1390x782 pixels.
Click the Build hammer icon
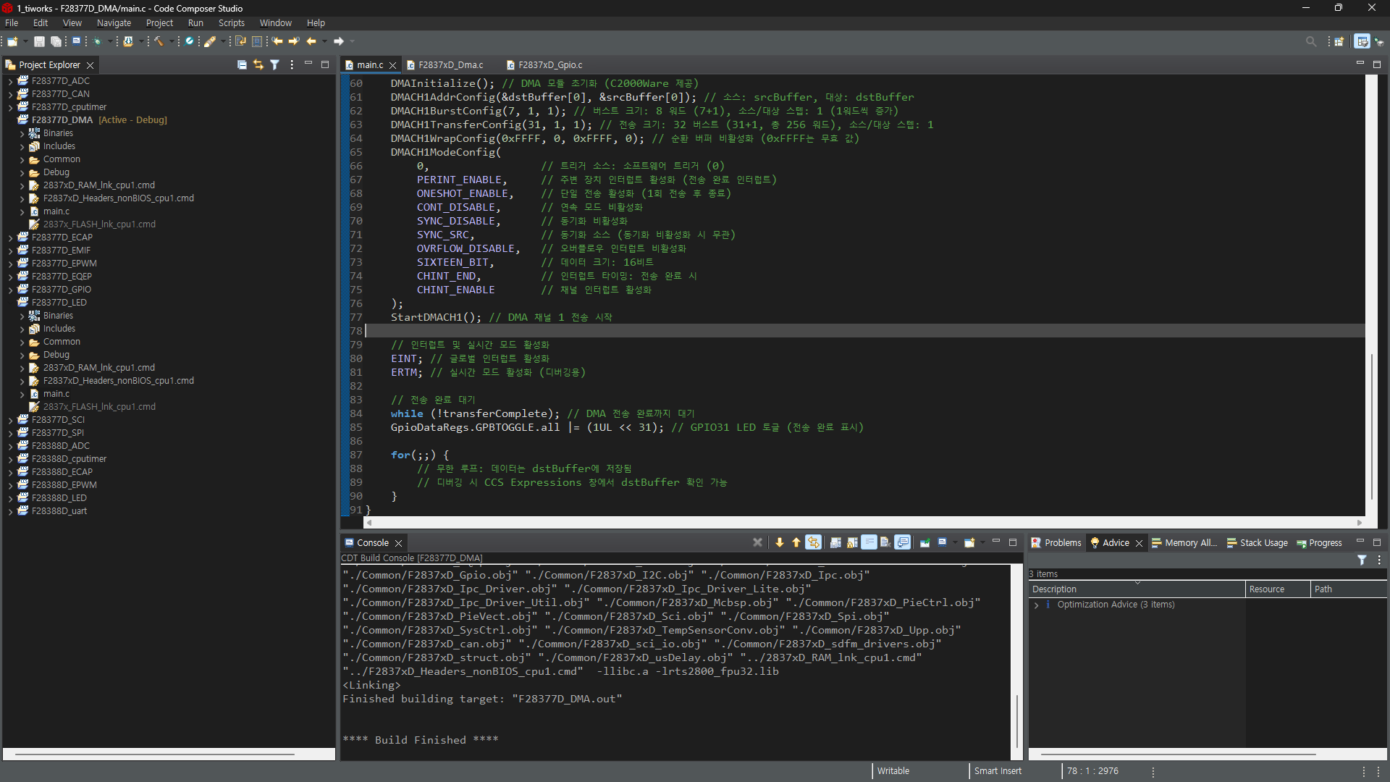coord(159,41)
